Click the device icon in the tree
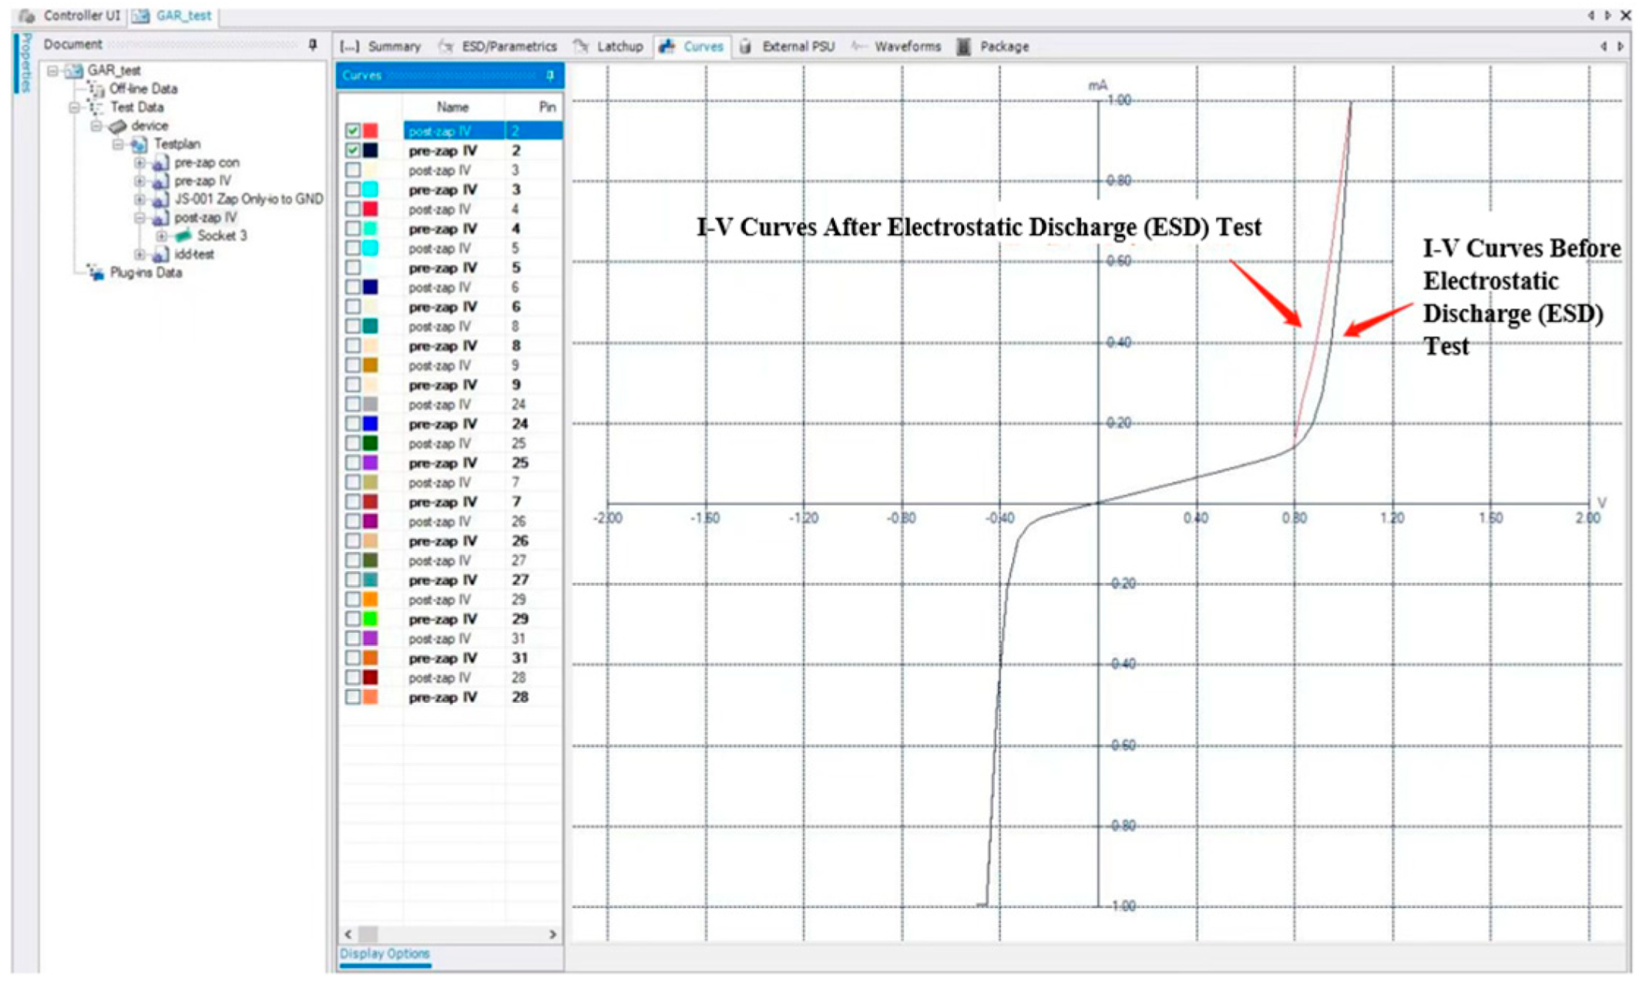 (117, 126)
